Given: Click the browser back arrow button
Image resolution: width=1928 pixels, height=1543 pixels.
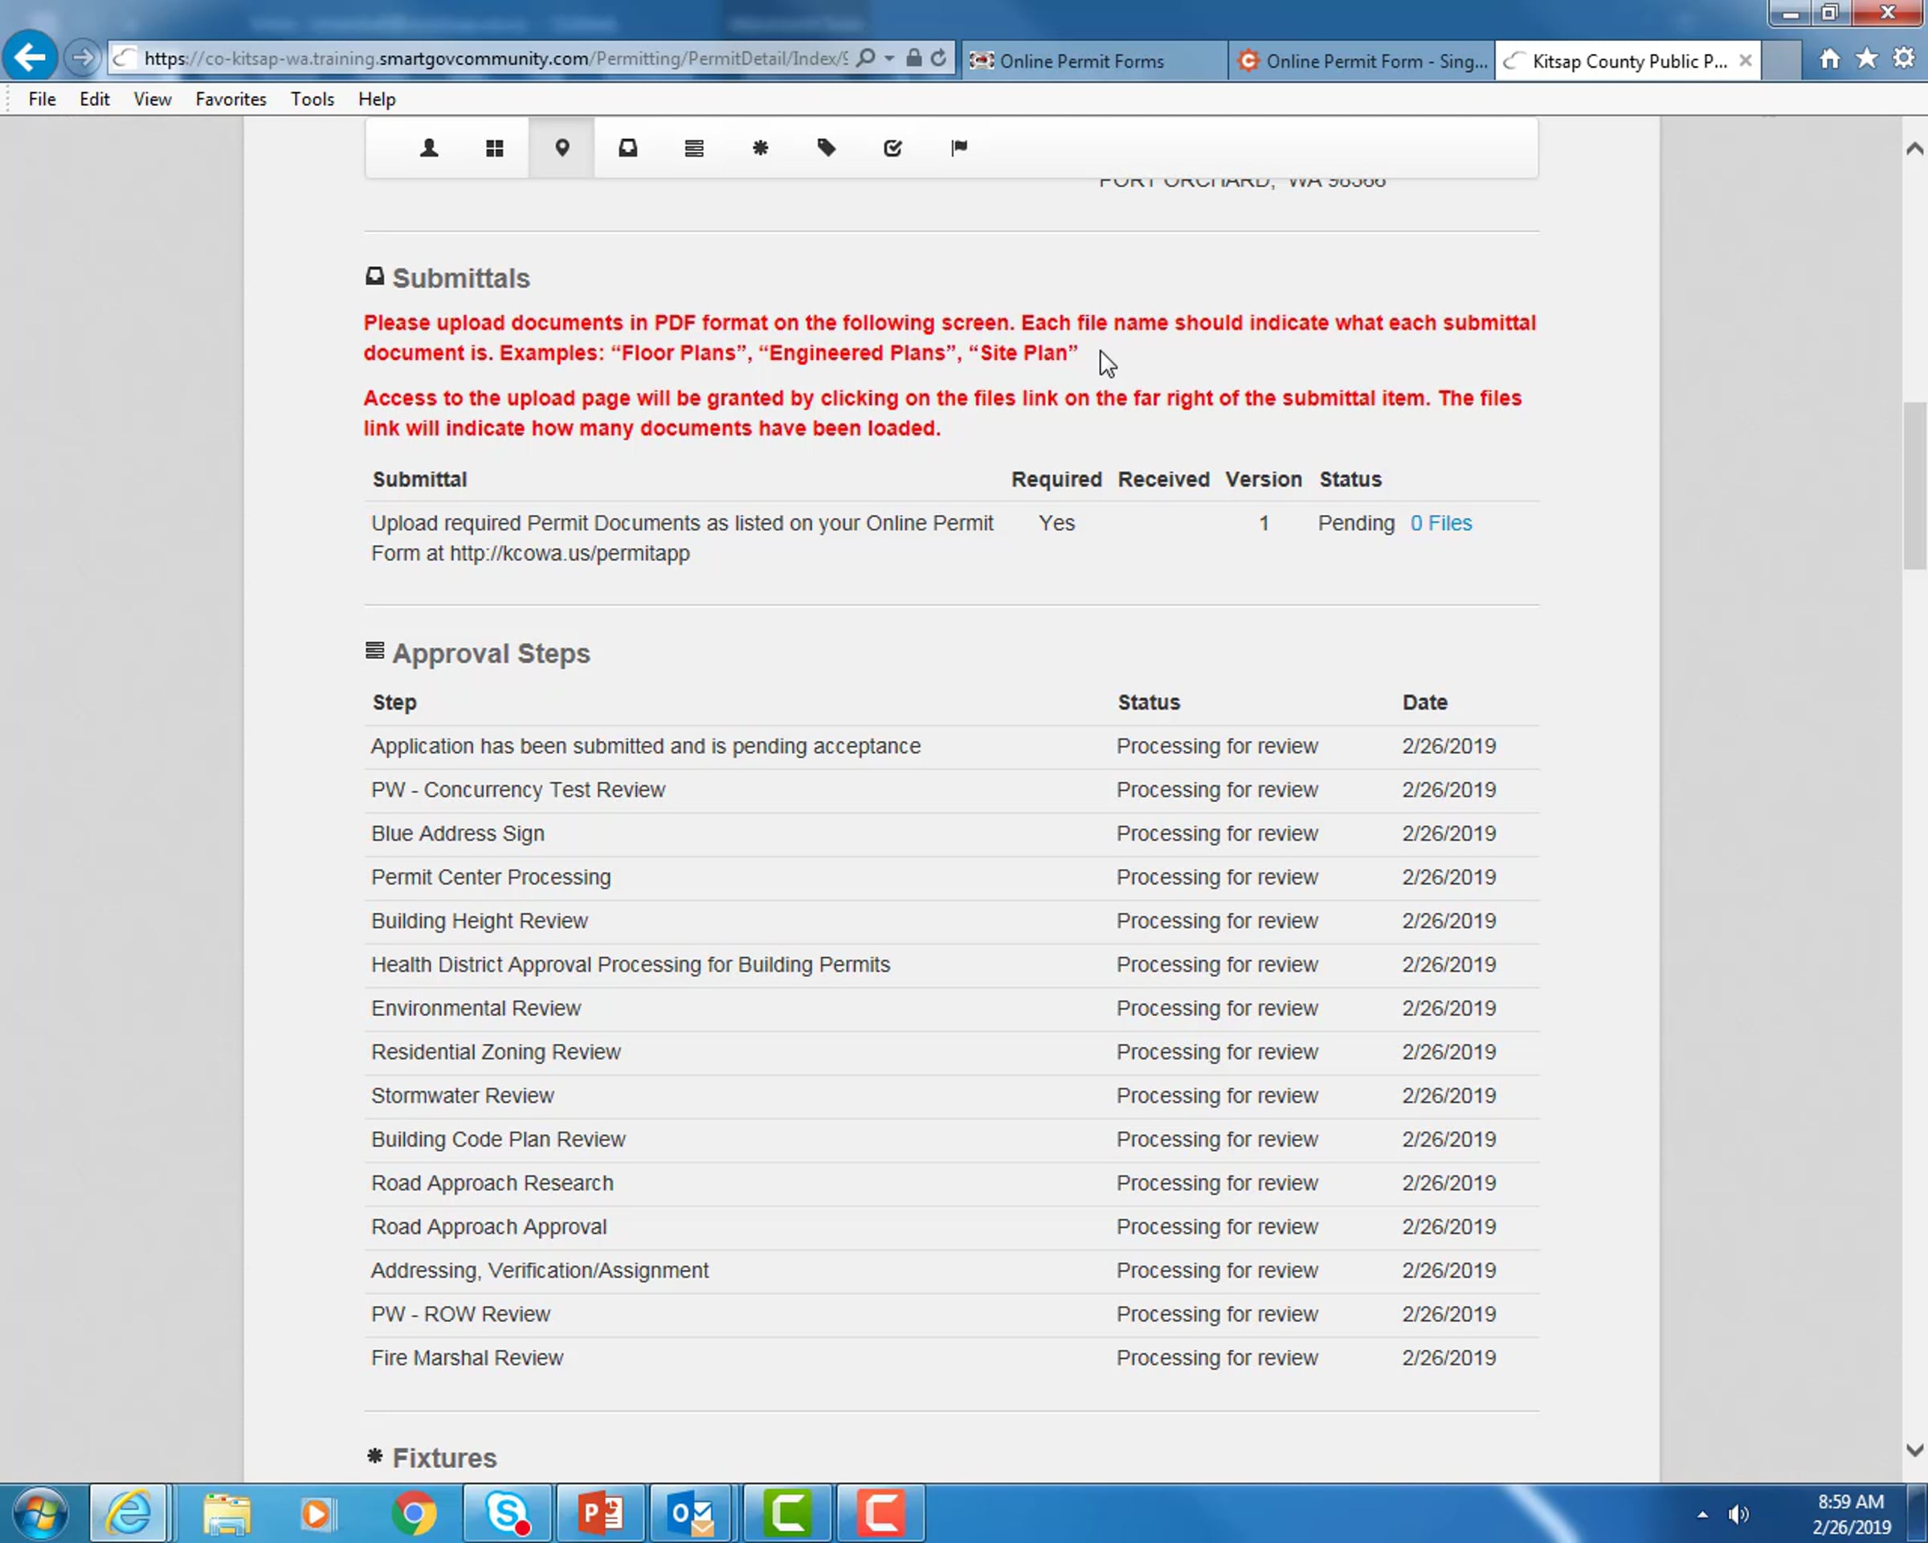Looking at the screenshot, I should point(31,58).
